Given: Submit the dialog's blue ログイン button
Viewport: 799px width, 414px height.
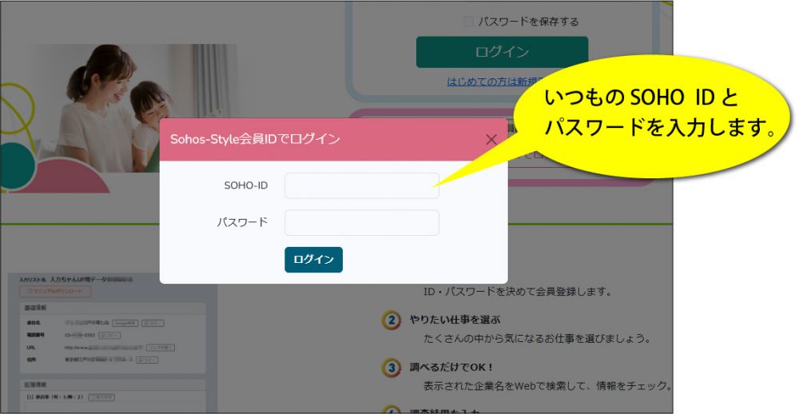Looking at the screenshot, I should (x=313, y=260).
